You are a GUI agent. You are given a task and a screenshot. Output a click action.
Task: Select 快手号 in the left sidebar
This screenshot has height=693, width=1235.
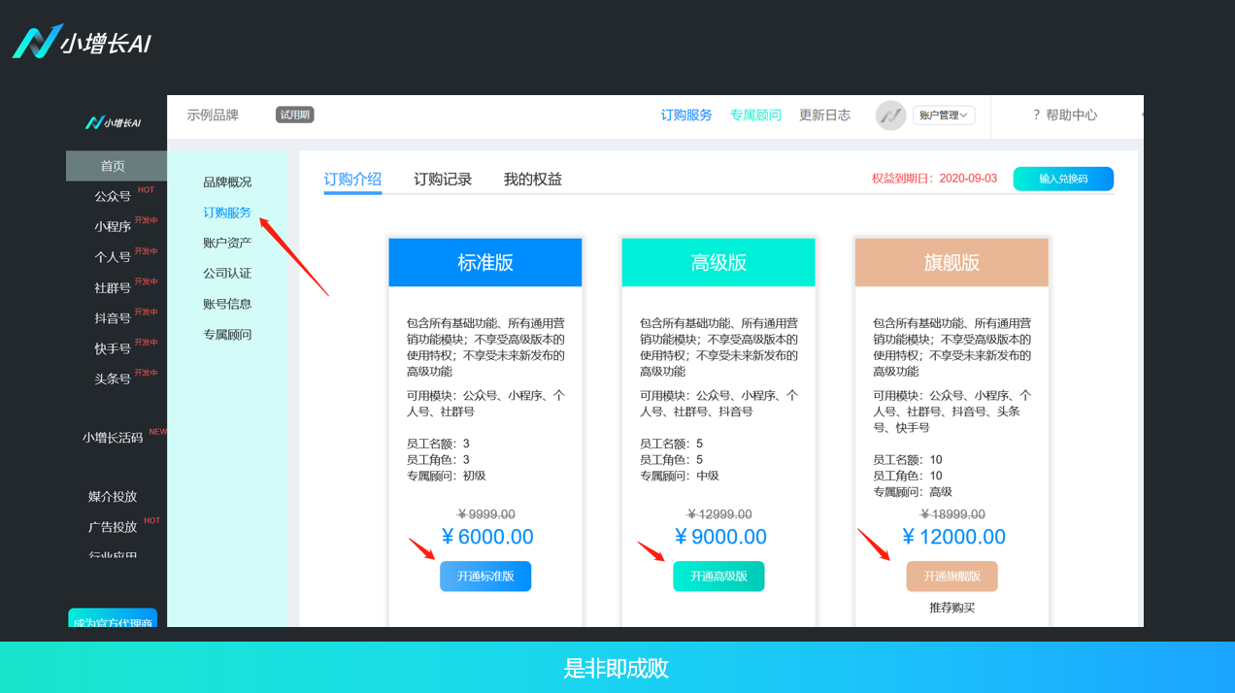coord(113,348)
